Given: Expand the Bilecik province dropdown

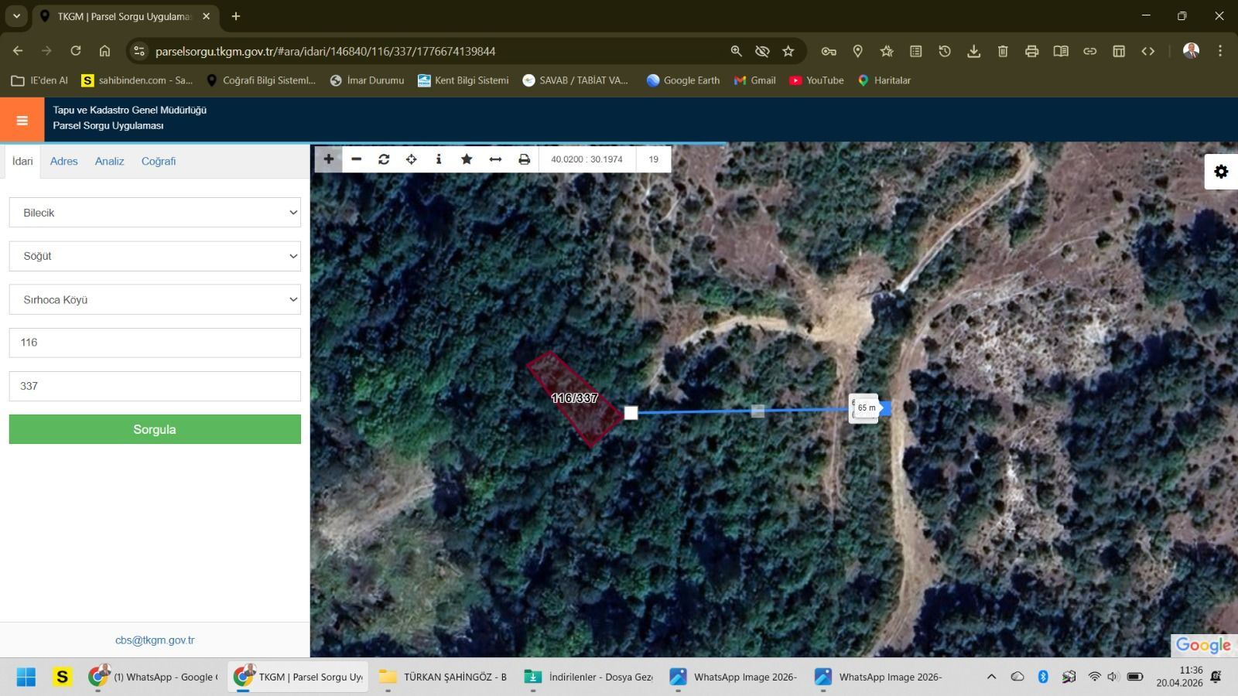Looking at the screenshot, I should click(155, 213).
